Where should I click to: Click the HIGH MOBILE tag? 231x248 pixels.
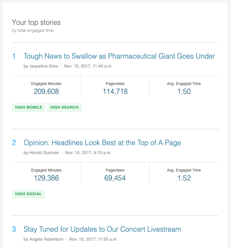pyautogui.click(x=29, y=107)
